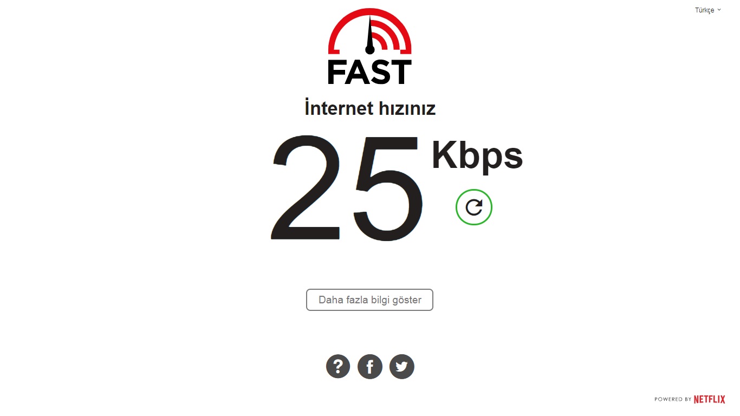The height and width of the screenshot is (416, 740).
Task: Show more info via Daha fazla bilgi göster
Action: 370,300
